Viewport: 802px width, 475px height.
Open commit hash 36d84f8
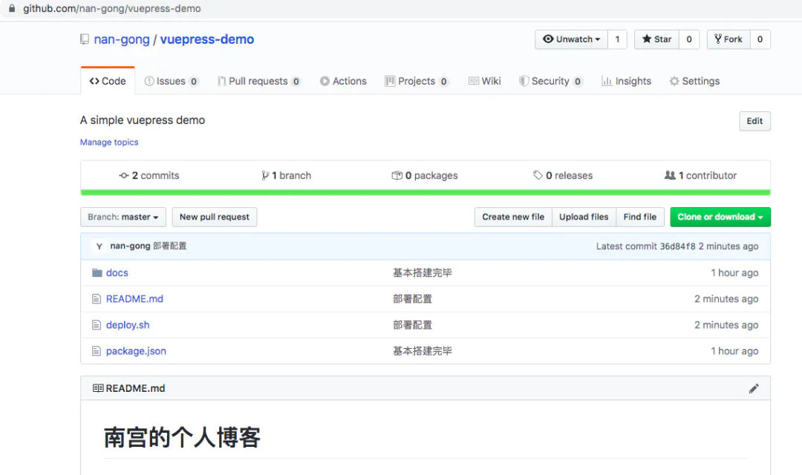[677, 246]
